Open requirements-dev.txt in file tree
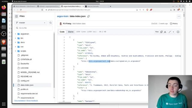The height and width of the screenshot is (108, 192). point(29,94)
